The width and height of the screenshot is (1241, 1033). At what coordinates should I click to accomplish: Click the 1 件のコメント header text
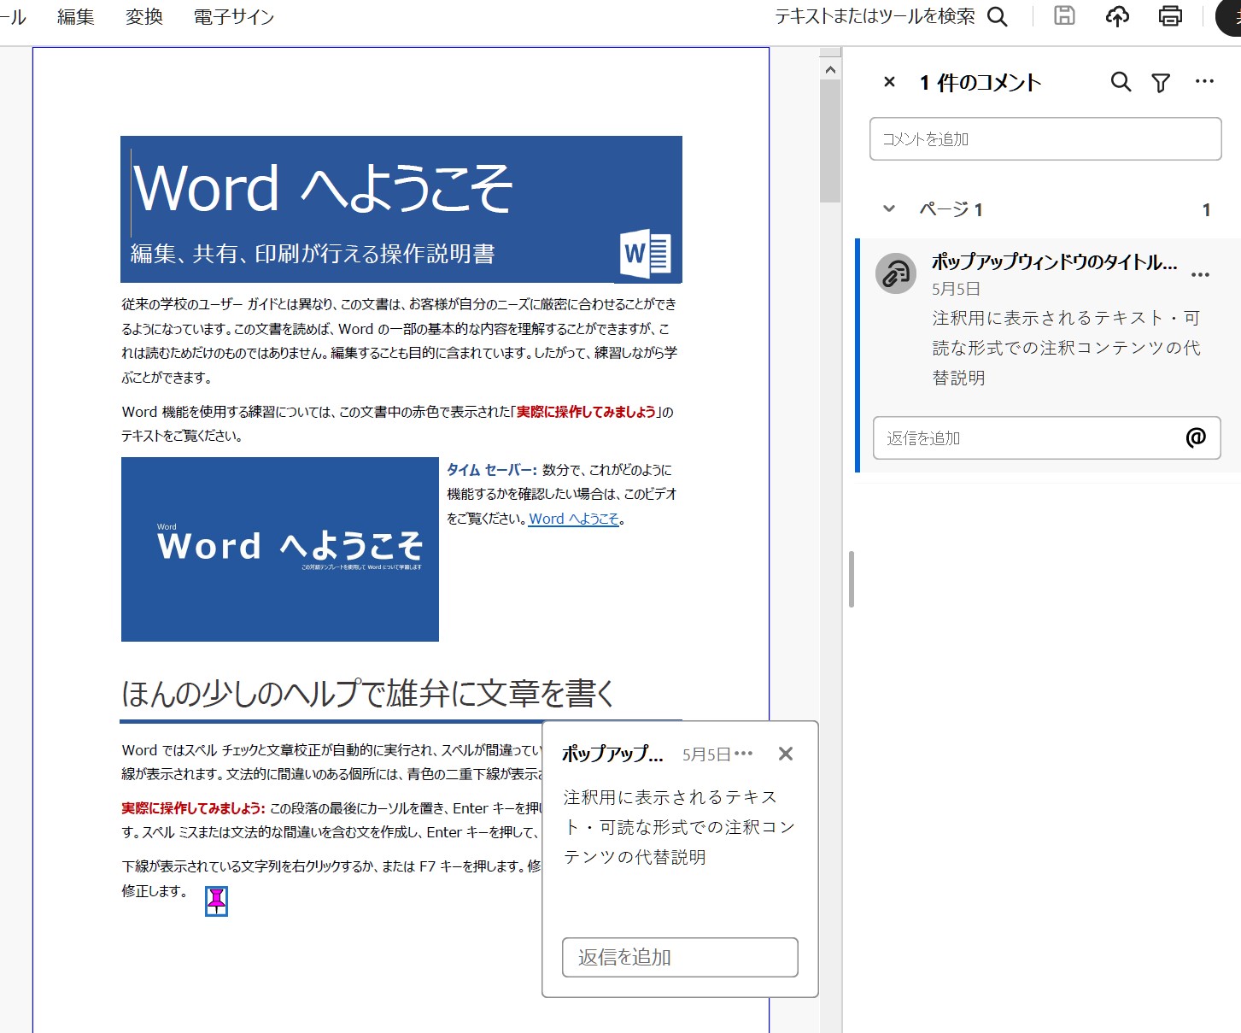click(x=981, y=82)
